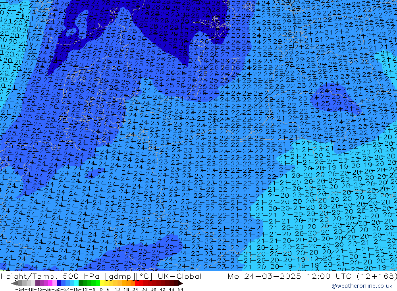Click the '36' legend scale value
This screenshot has height=291, width=397.
(153, 289)
